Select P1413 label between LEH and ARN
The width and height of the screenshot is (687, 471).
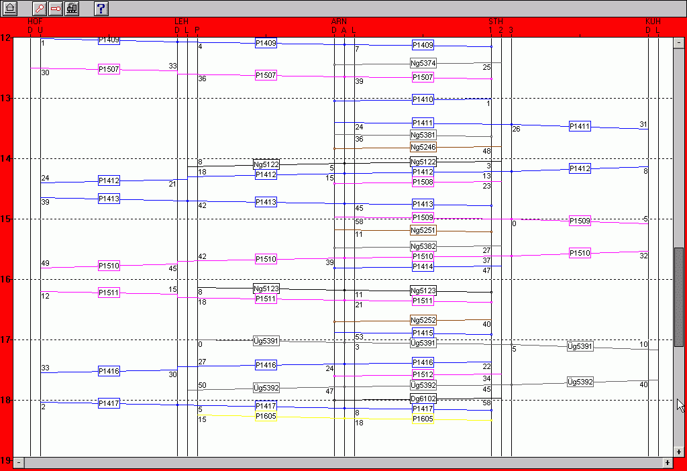tap(266, 203)
